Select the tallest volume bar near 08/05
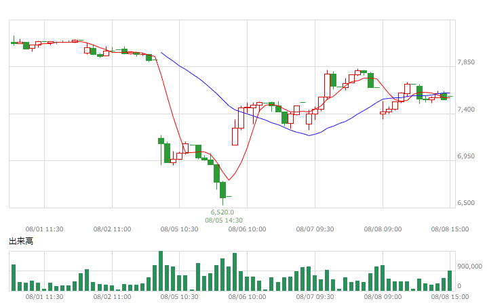Image resolution: width=487 pixels, height=303 pixels. [161, 271]
